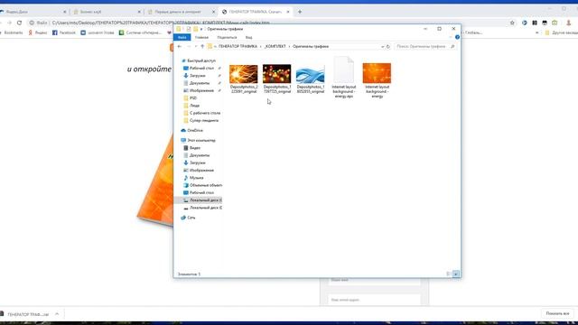The height and width of the screenshot is (325, 578).
Task: Select the Люди folder in navigation pane
Action: tap(194, 106)
